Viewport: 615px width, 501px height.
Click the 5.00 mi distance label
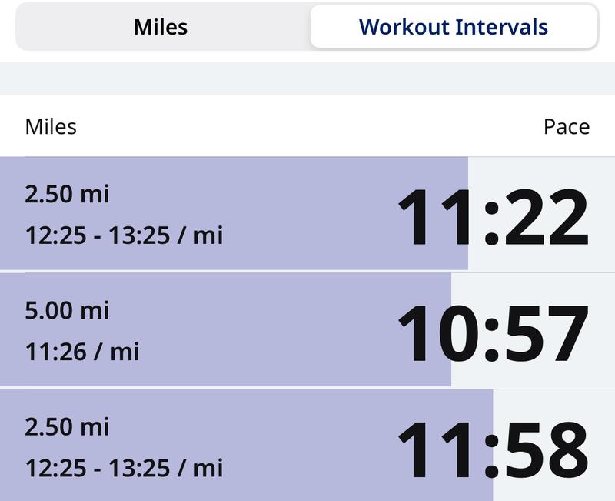[67, 310]
